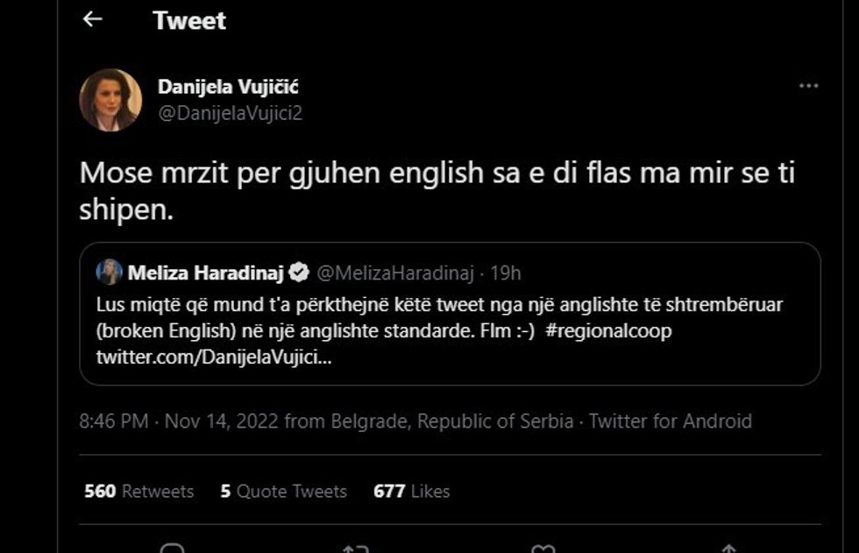The height and width of the screenshot is (553, 859).
Task: Show the 5 Quote Tweets
Action: [283, 492]
